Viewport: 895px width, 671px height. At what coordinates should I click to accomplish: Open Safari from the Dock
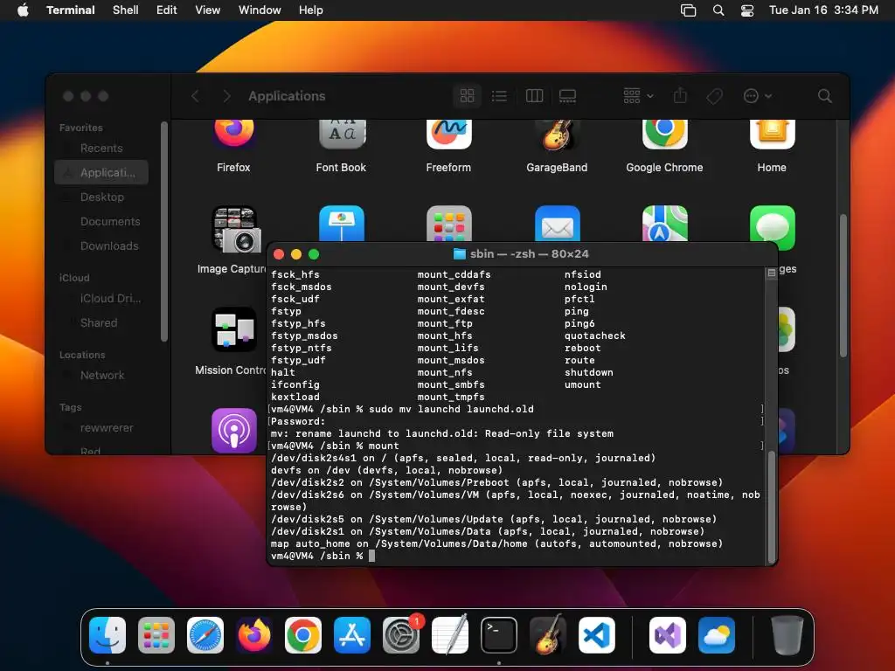pos(205,635)
